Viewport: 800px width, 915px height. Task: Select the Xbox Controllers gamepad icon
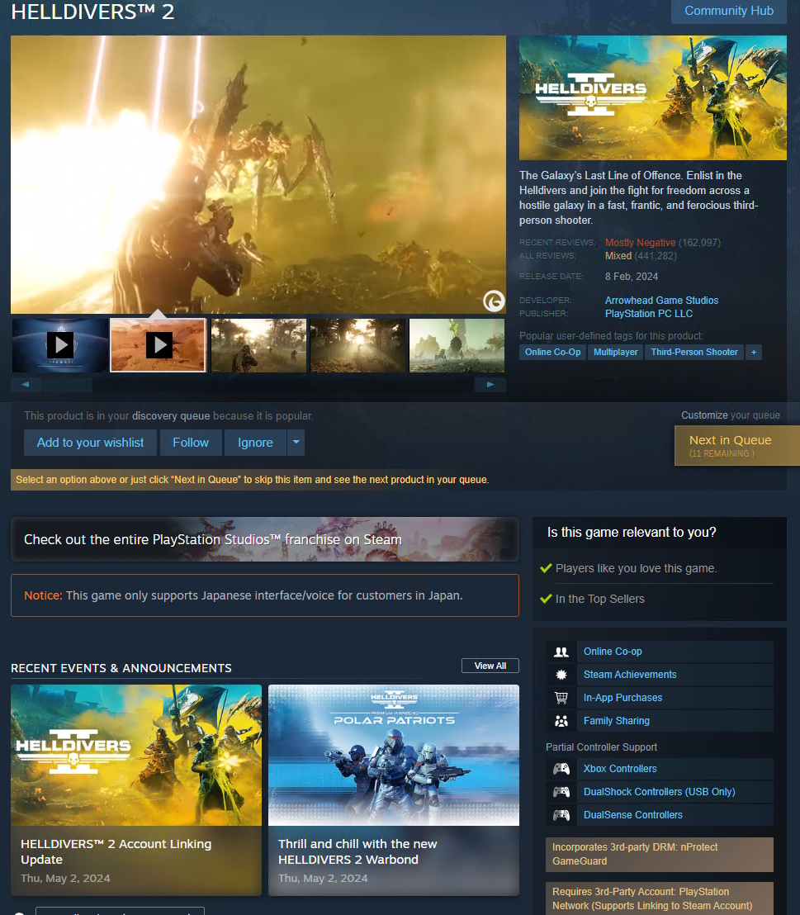[x=561, y=769]
